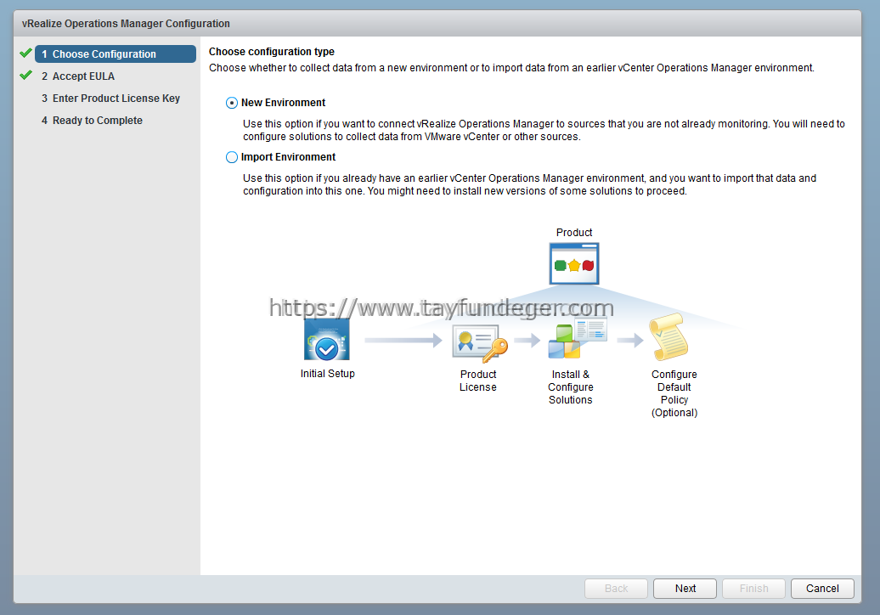Click the 'New Environment' option label
Viewport: 880px width, 615px height.
pos(284,103)
